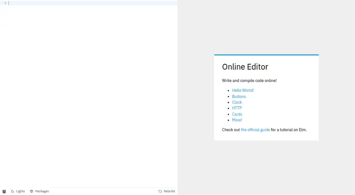The height and width of the screenshot is (195, 355).
Task: Open the HTTP example link
Action: 237,108
